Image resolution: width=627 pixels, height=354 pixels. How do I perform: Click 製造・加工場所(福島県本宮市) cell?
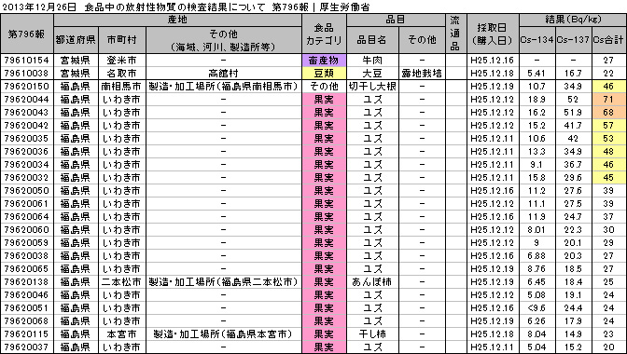pyautogui.click(x=224, y=334)
